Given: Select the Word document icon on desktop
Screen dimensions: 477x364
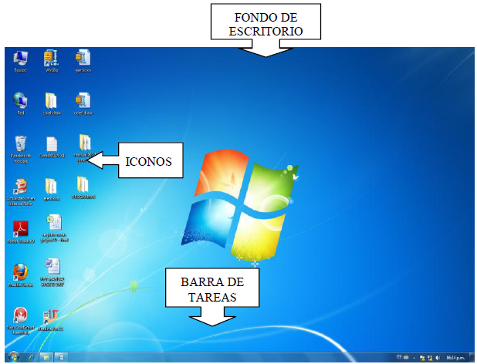Looking at the screenshot, I should (52, 272).
